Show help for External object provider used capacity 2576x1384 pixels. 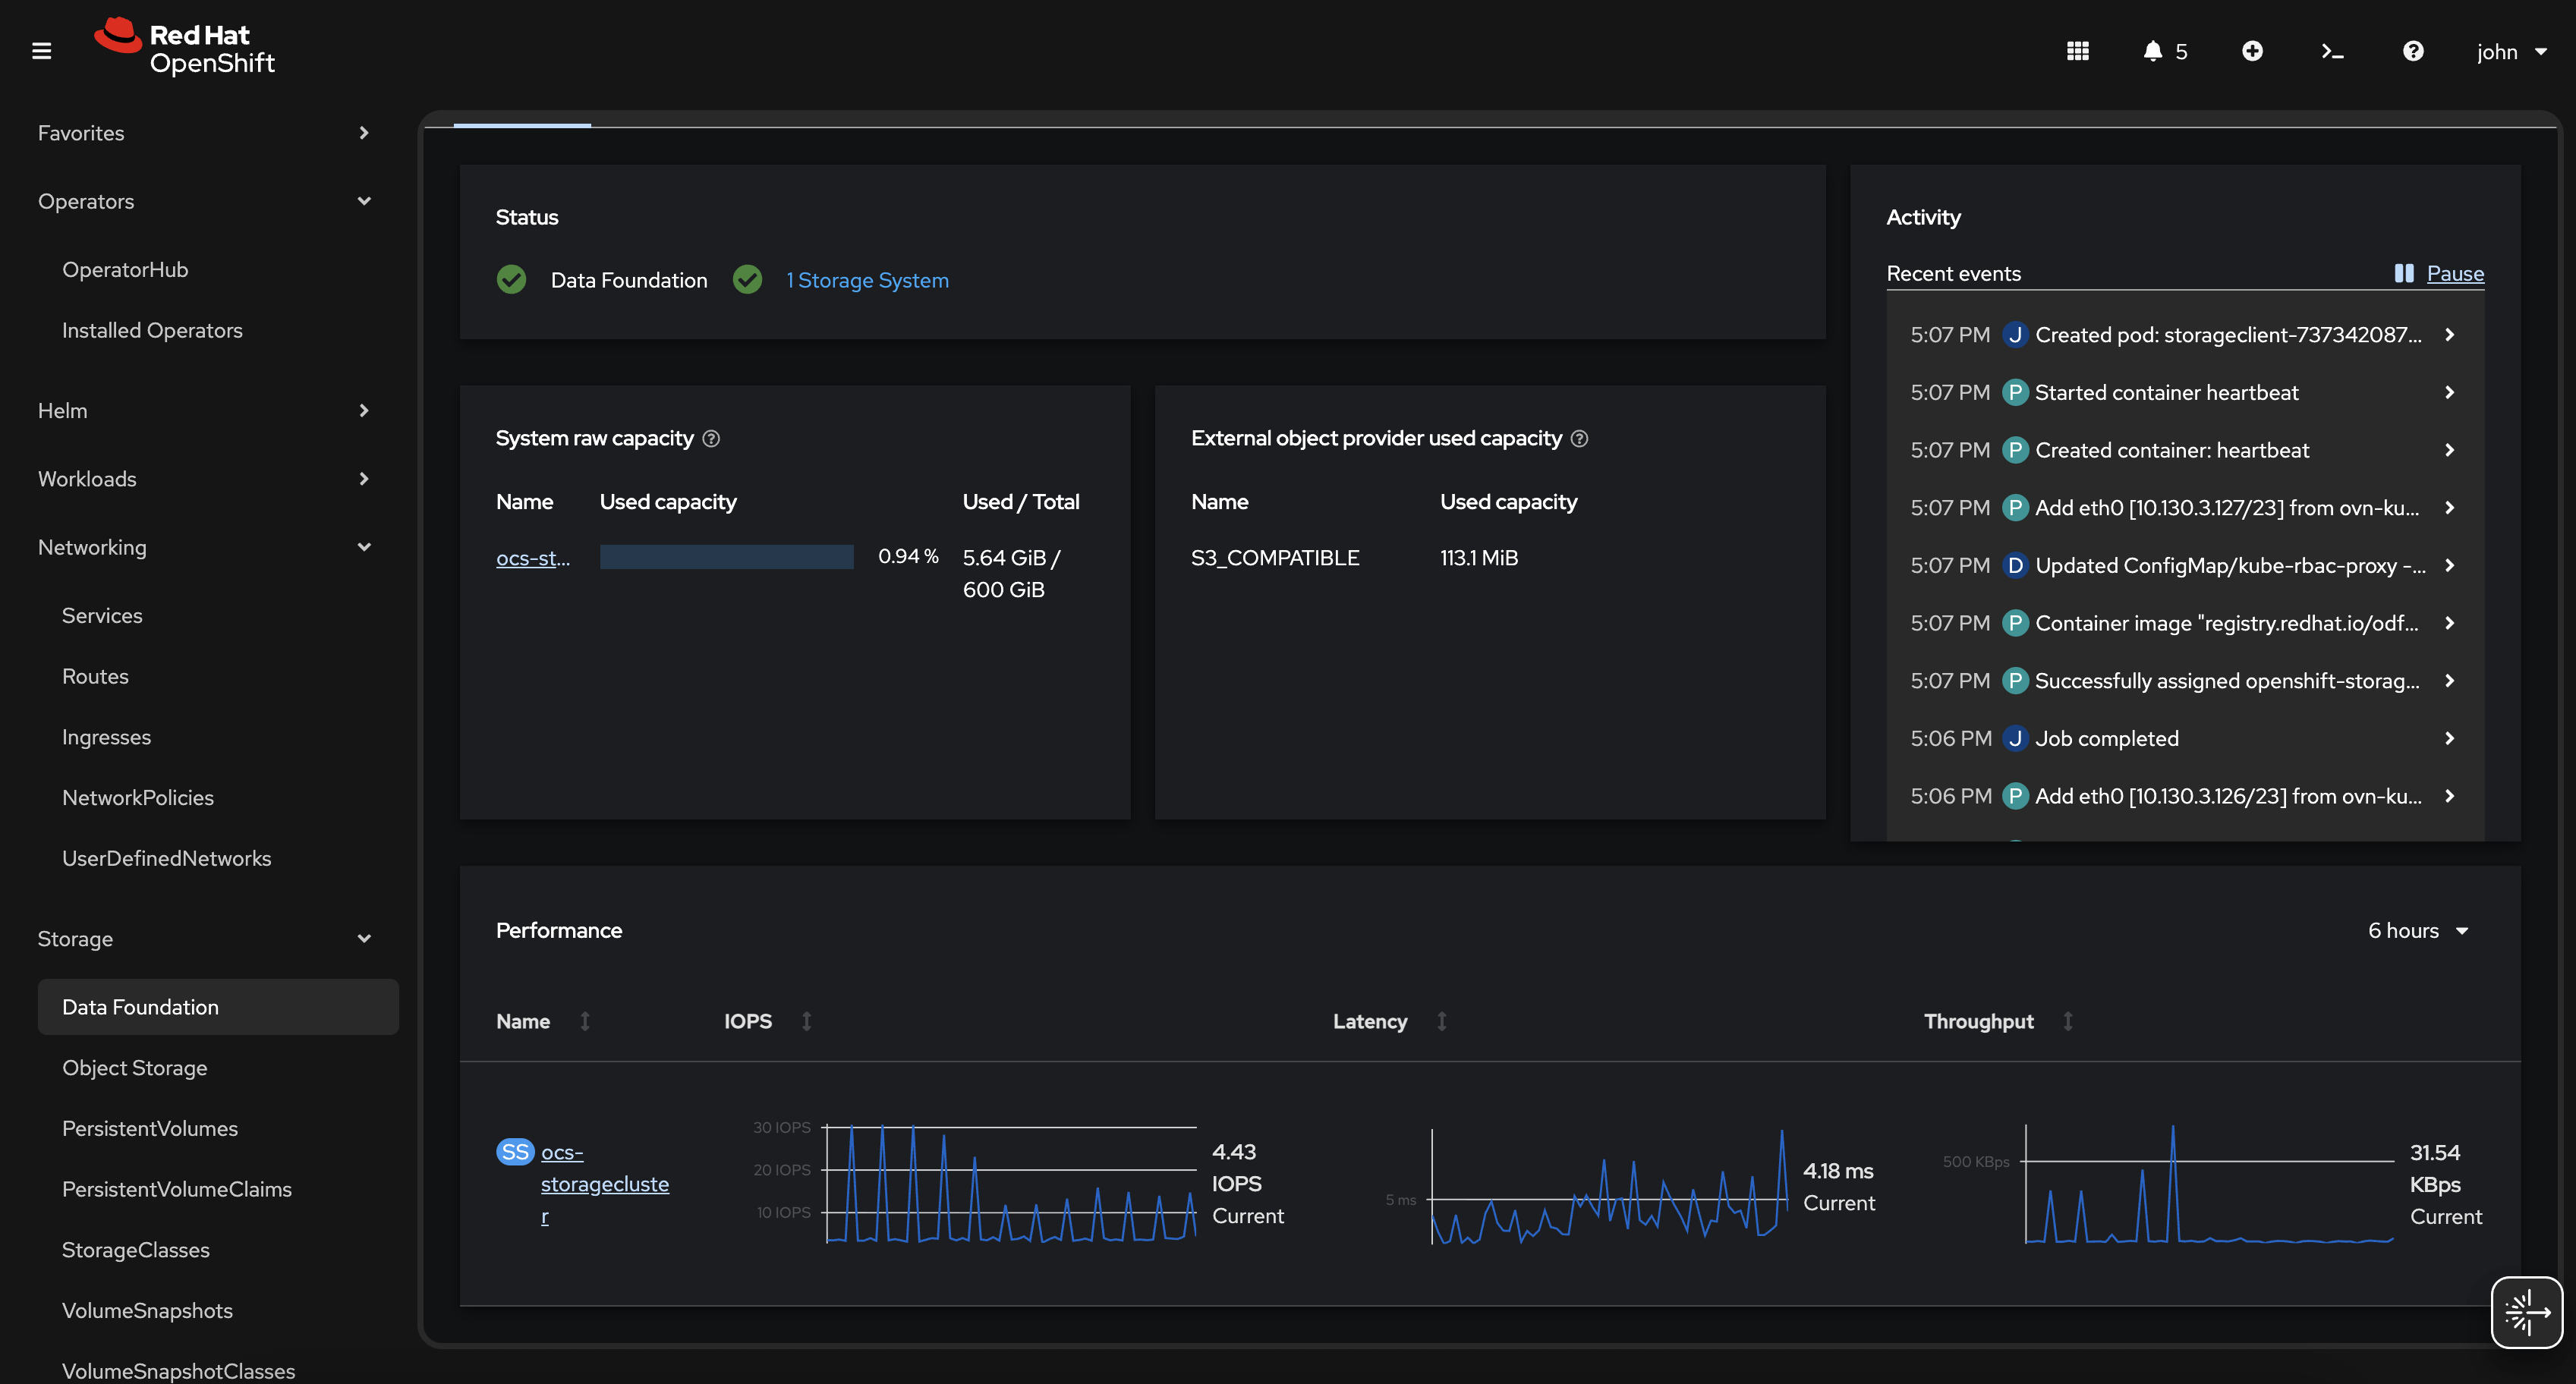click(1579, 438)
